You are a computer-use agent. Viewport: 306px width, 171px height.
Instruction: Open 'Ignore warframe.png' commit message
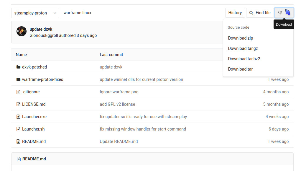pyautogui.click(x=119, y=92)
